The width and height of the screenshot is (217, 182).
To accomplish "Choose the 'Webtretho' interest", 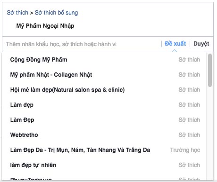I will coord(104,135).
